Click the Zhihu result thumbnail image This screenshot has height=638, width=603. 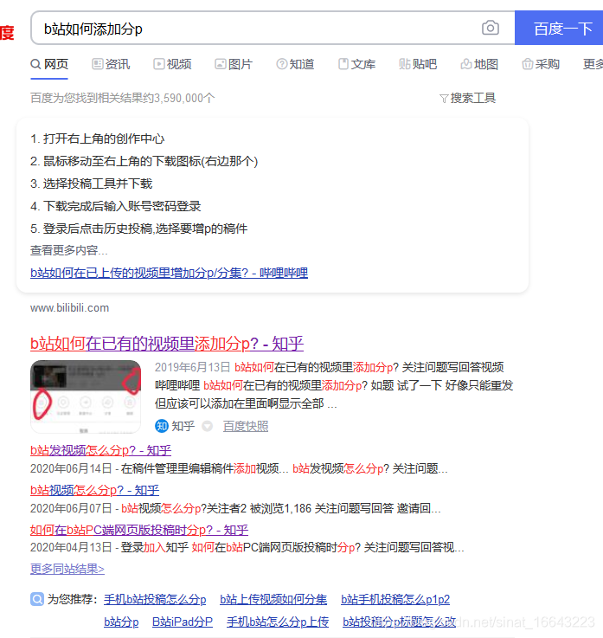point(86,396)
